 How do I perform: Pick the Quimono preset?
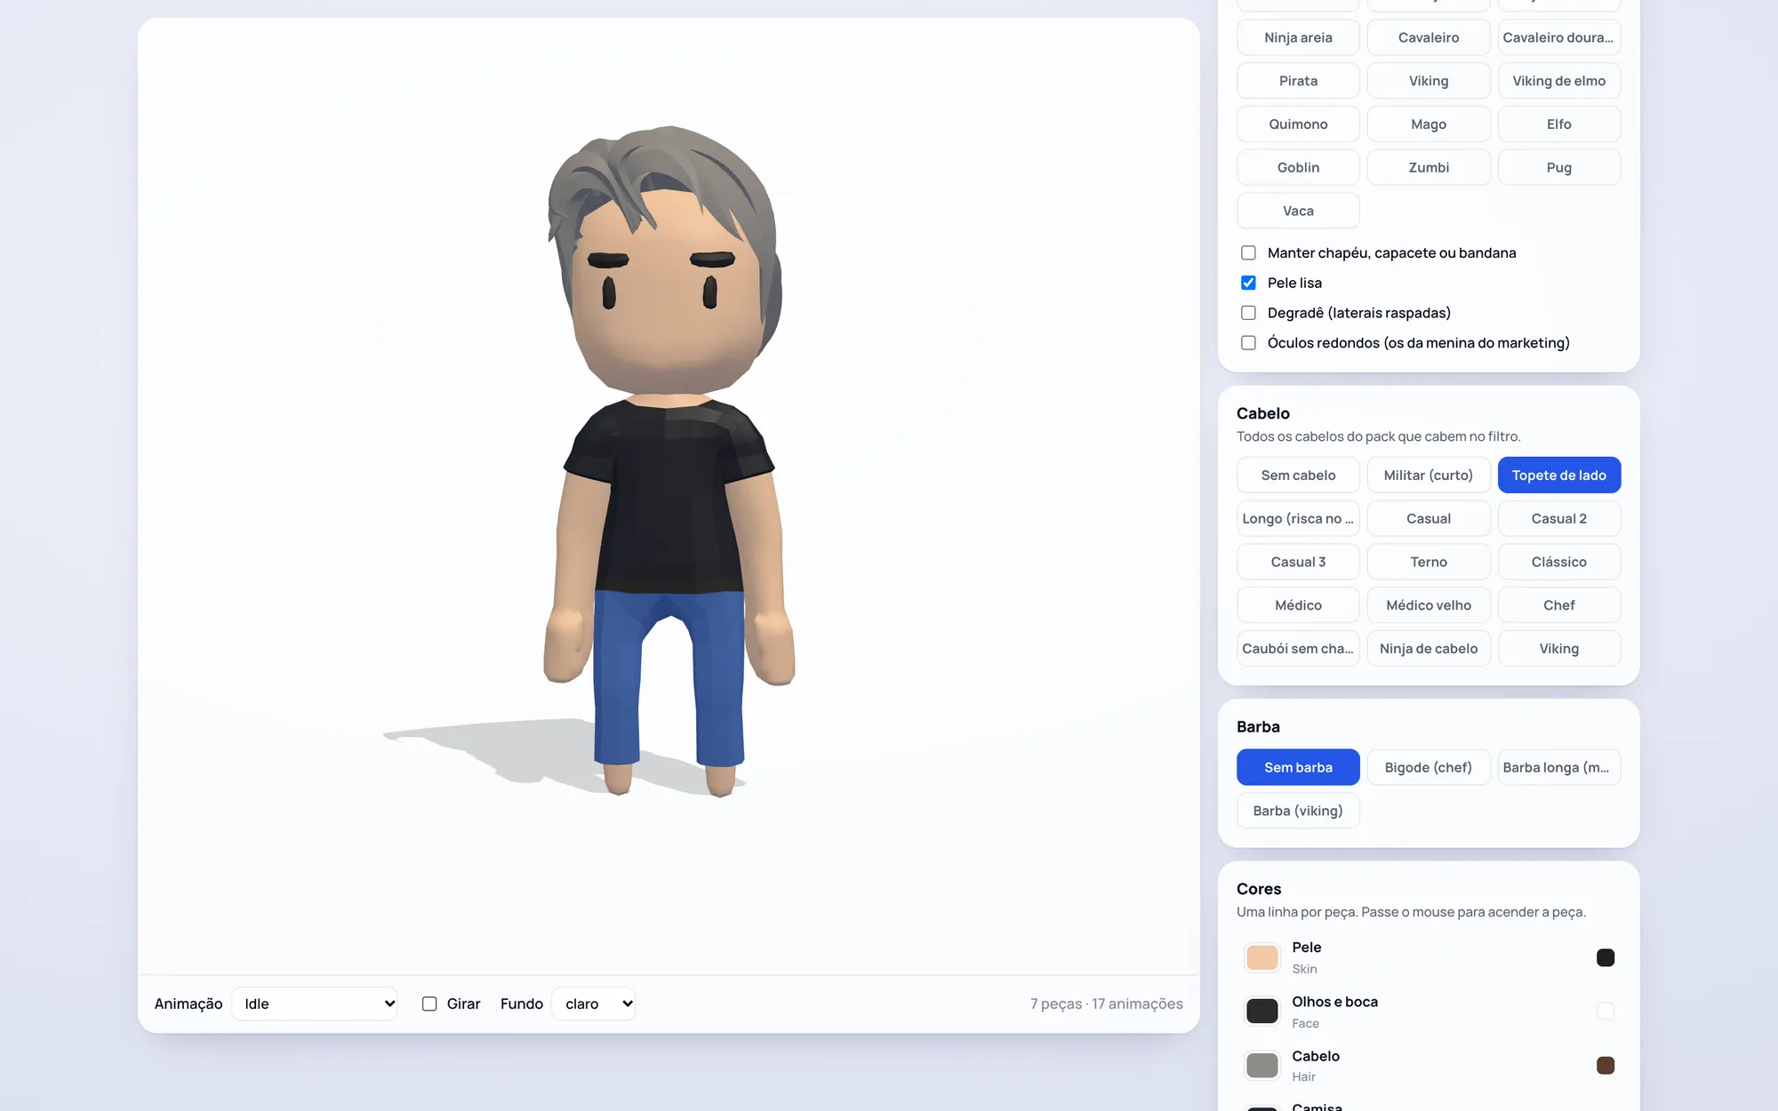1298,124
